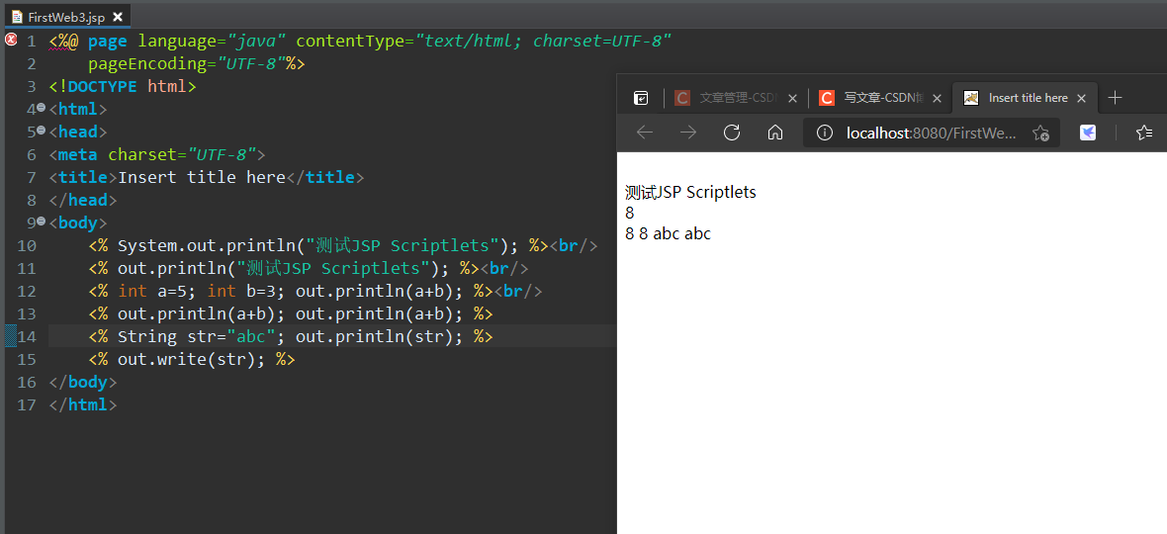This screenshot has width=1167, height=534.
Task: Click the localhost:8080 address bar
Action: [x=931, y=133]
